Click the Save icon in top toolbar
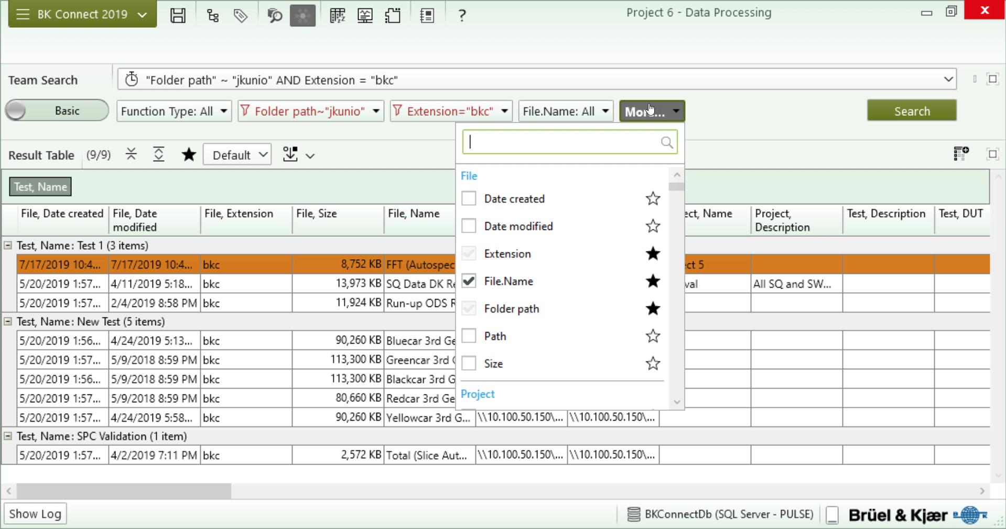 click(178, 15)
